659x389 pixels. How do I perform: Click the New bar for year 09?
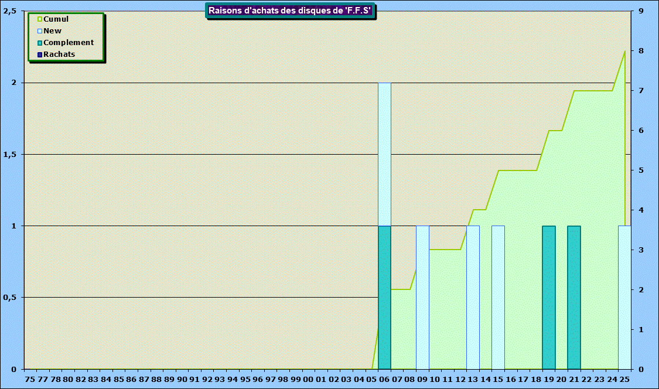coord(422,298)
